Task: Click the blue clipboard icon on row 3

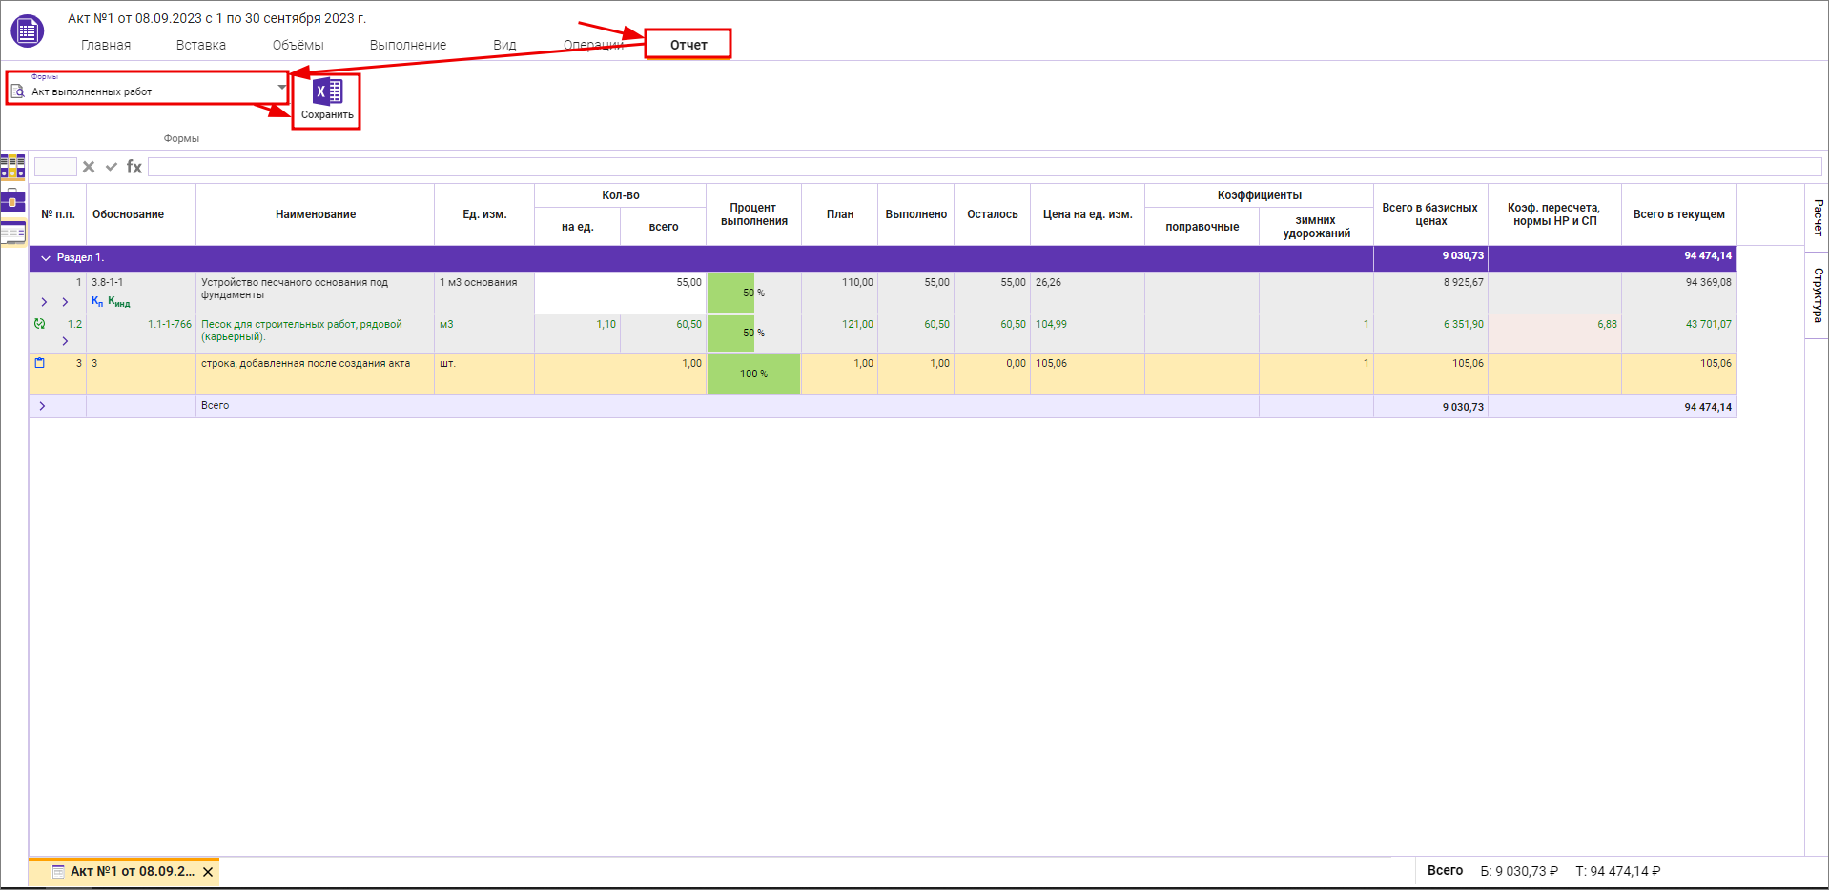Action: coord(40,363)
